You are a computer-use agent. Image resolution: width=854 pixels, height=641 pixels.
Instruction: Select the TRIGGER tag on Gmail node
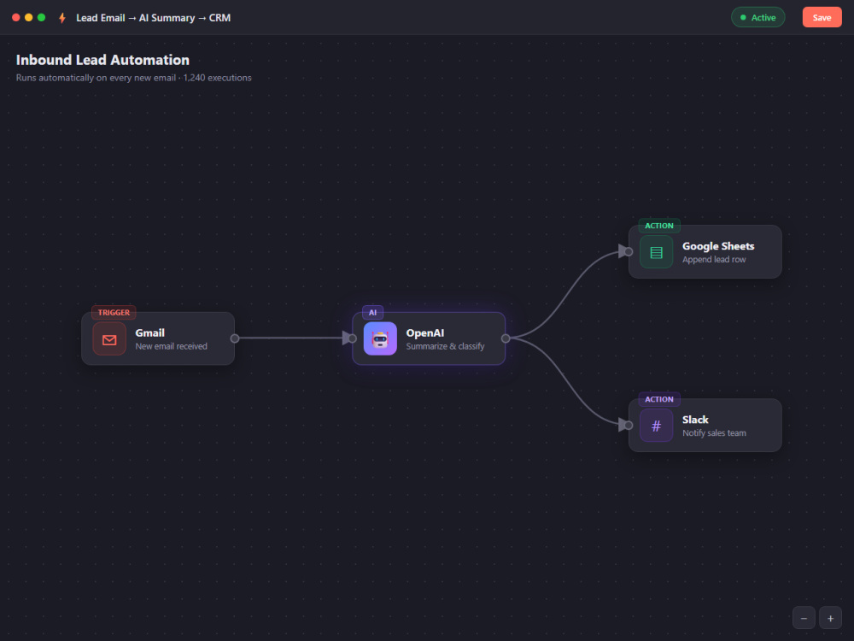click(x=114, y=312)
